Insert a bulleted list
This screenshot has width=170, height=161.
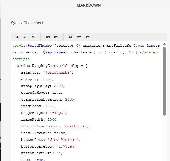coord(79,37)
